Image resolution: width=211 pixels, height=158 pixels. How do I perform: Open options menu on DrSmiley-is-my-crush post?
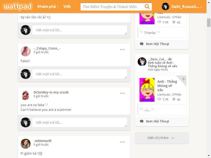pos(122,93)
